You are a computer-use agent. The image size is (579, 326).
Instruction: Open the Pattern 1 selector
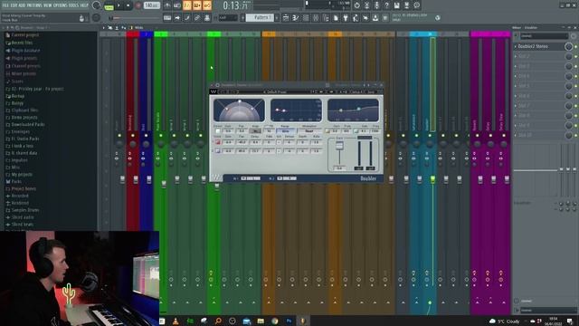[260, 18]
